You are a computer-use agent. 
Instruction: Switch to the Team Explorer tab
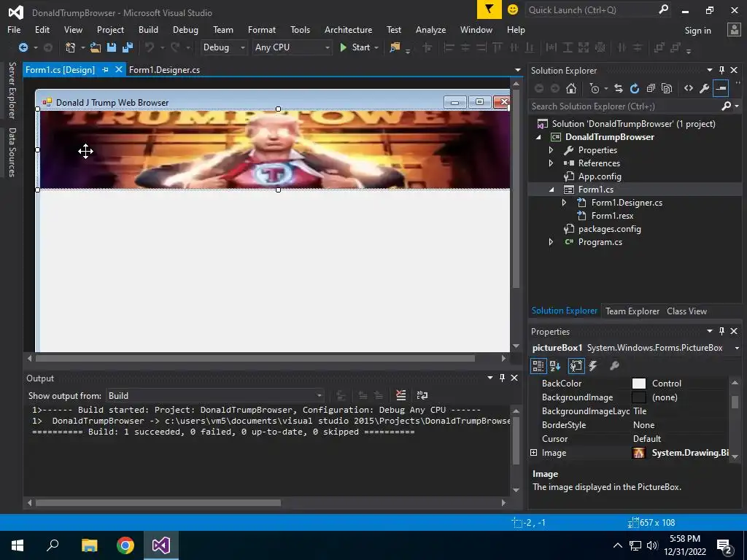(x=632, y=311)
